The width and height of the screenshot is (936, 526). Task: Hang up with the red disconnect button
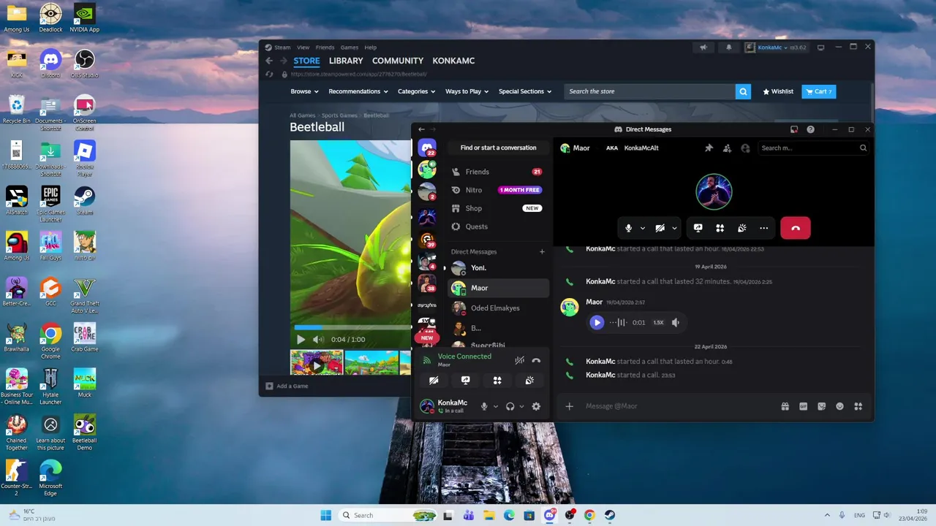pyautogui.click(x=796, y=228)
